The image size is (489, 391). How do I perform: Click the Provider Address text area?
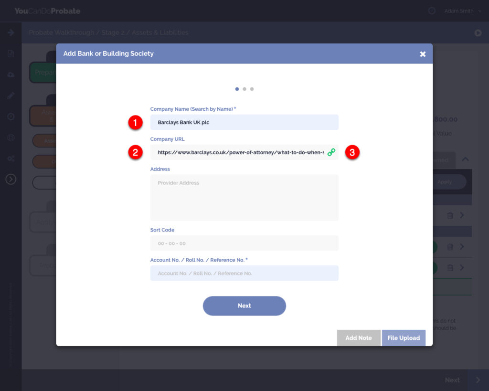tap(244, 197)
